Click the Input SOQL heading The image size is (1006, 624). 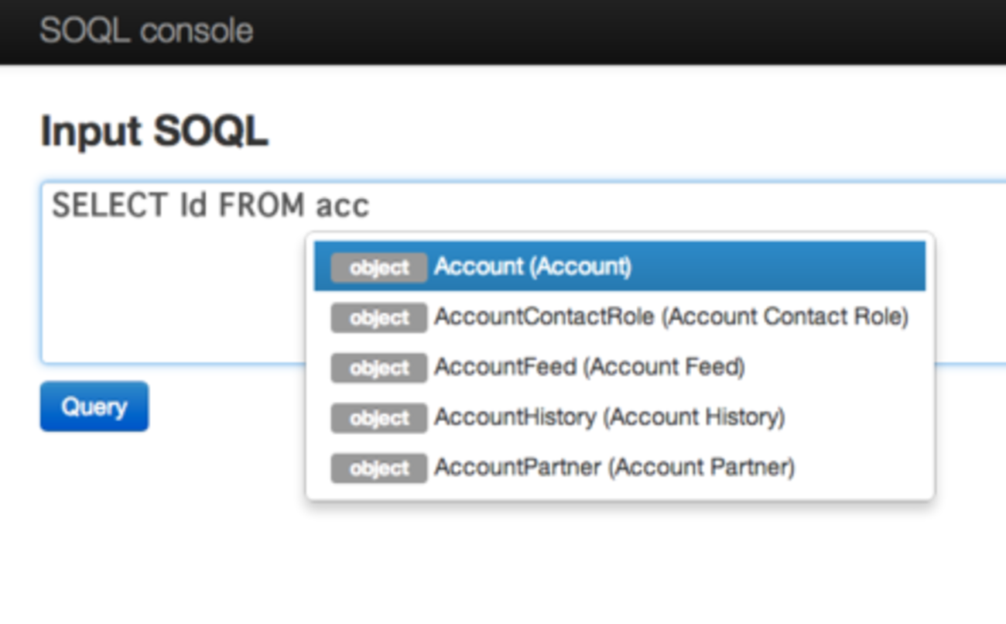coord(154,131)
